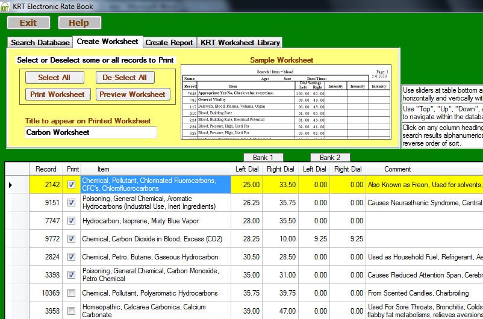Screen dimensions: 483x319
Task: Uncheck Print checkbox for record 7747
Action: pyautogui.click(x=72, y=221)
